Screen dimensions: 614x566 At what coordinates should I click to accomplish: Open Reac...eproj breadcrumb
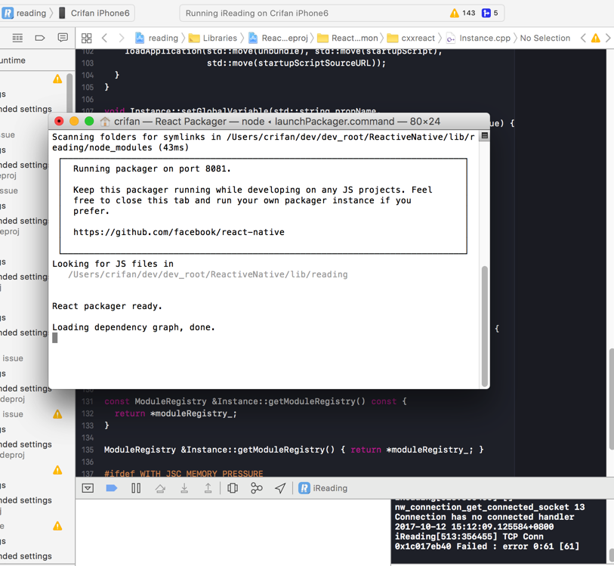tap(279, 38)
